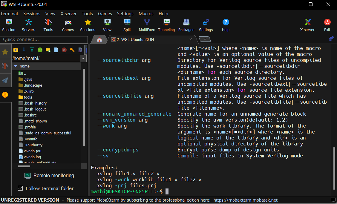Create a new folder in SFTP browser

click(x=48, y=50)
